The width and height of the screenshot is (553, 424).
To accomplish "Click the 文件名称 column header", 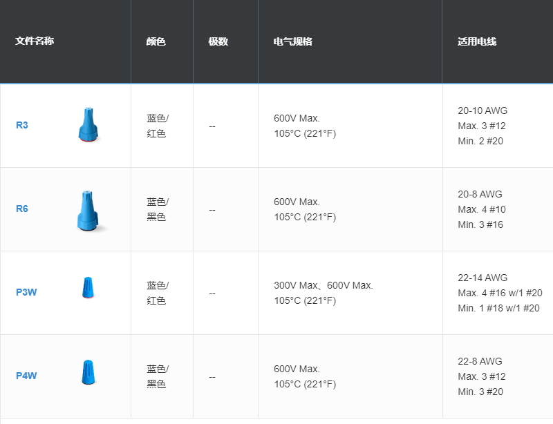I will [35, 41].
